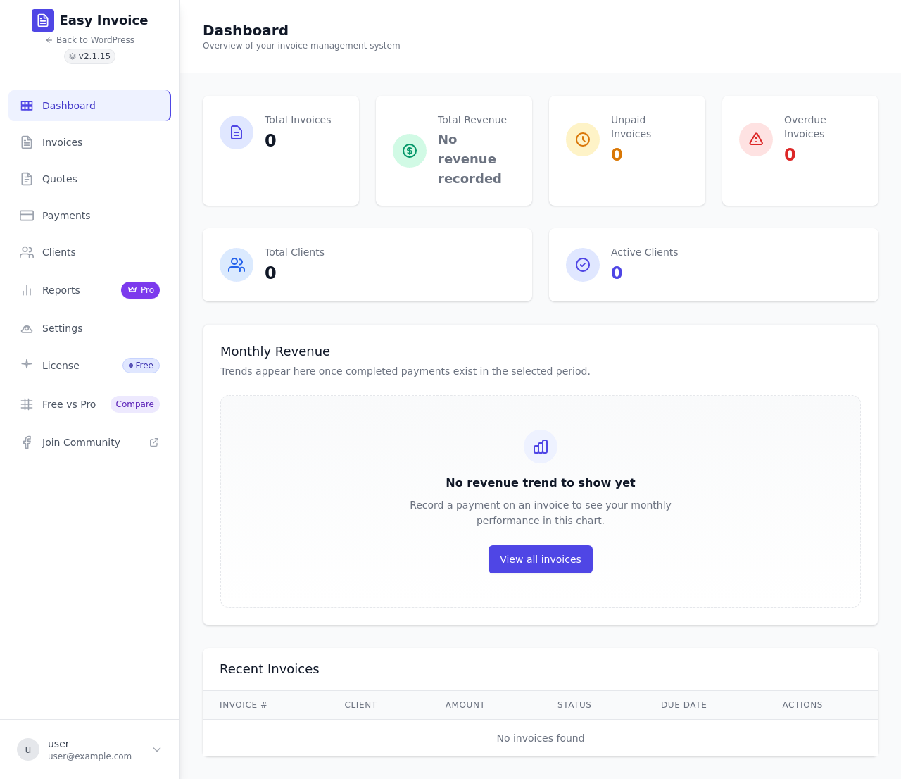Open the Reports section

tap(89, 290)
